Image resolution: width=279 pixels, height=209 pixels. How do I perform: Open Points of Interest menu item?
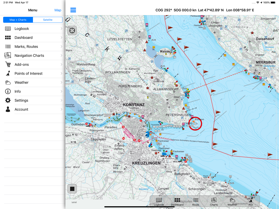[28, 74]
